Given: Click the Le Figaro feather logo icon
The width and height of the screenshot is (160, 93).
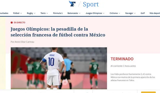Looking at the screenshot, I should click(x=72, y=4).
